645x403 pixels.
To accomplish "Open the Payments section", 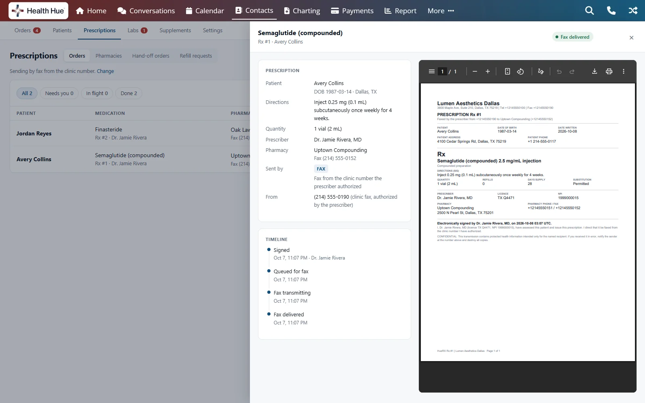I will tap(352, 10).
